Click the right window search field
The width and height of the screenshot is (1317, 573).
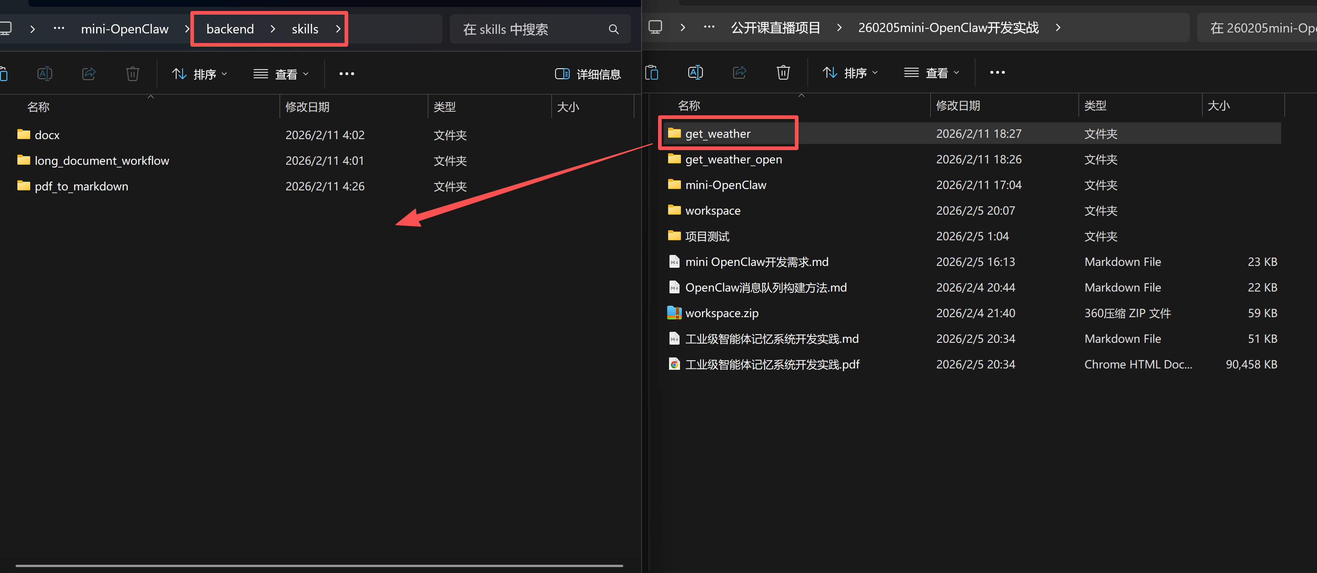[x=1257, y=27]
